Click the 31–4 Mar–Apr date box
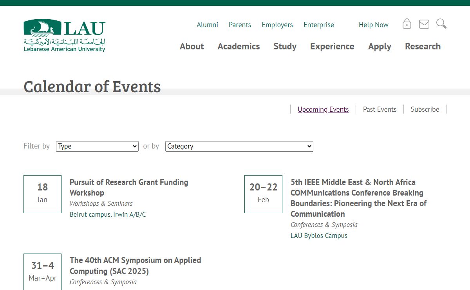Screen dimensions: 470x290 click(x=42, y=272)
